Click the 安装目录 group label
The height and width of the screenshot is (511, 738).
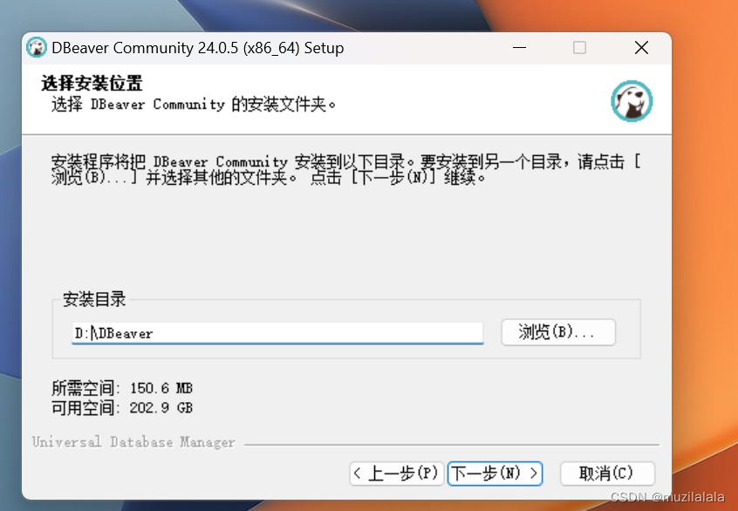tap(92, 299)
